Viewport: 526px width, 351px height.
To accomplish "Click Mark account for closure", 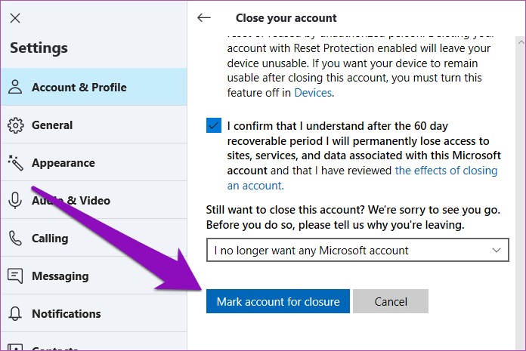I will pos(278,301).
